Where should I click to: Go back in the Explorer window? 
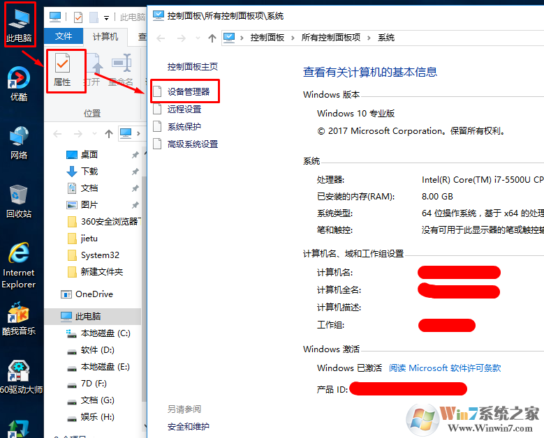tap(57, 134)
